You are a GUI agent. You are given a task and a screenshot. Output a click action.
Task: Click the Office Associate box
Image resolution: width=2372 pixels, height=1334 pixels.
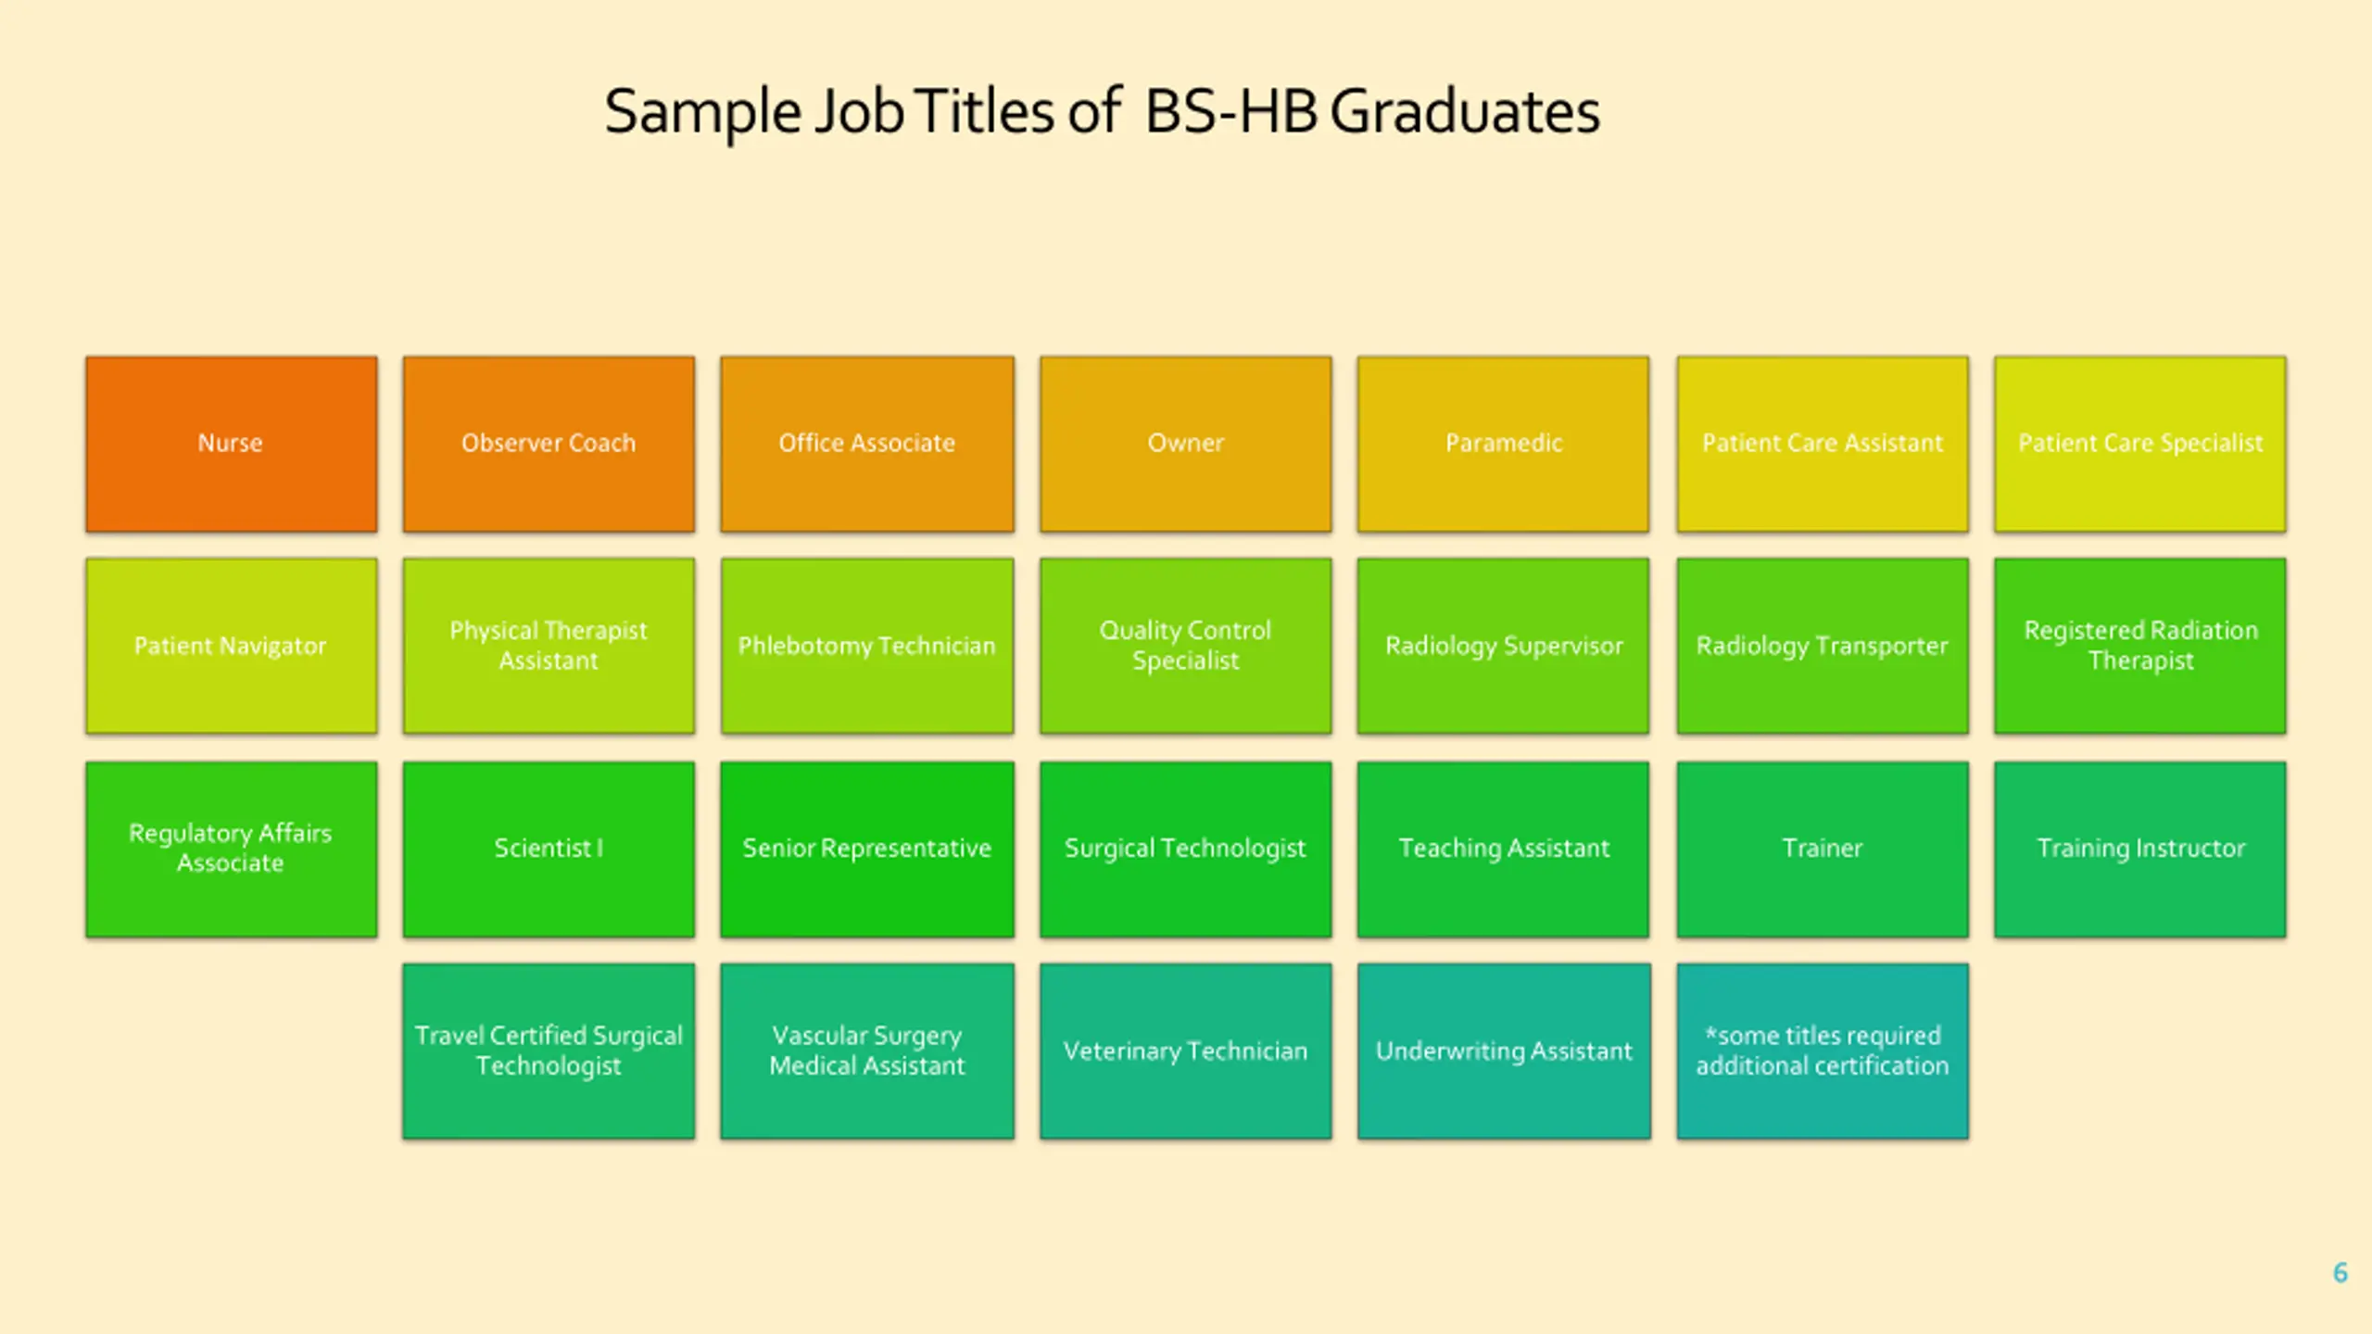point(867,444)
